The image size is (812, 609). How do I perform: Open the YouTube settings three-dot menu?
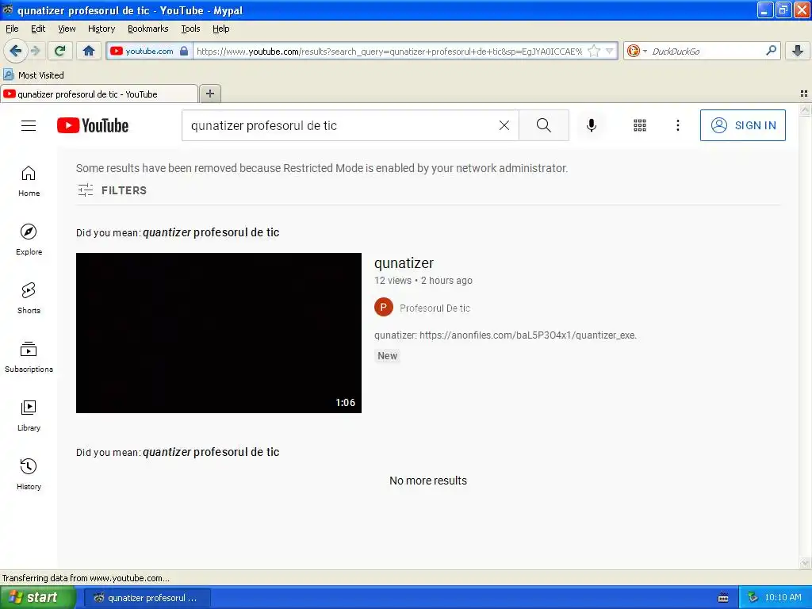coord(677,125)
